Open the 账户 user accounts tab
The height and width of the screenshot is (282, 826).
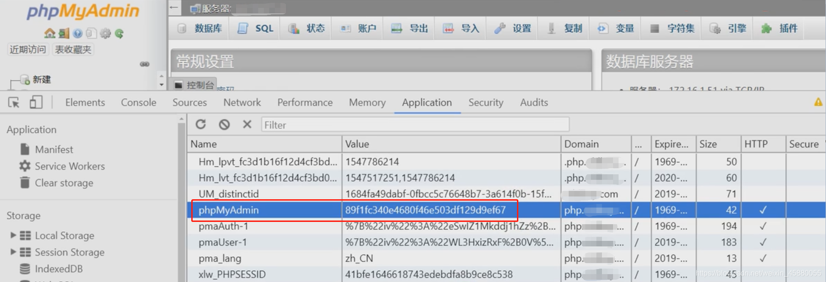[358, 28]
